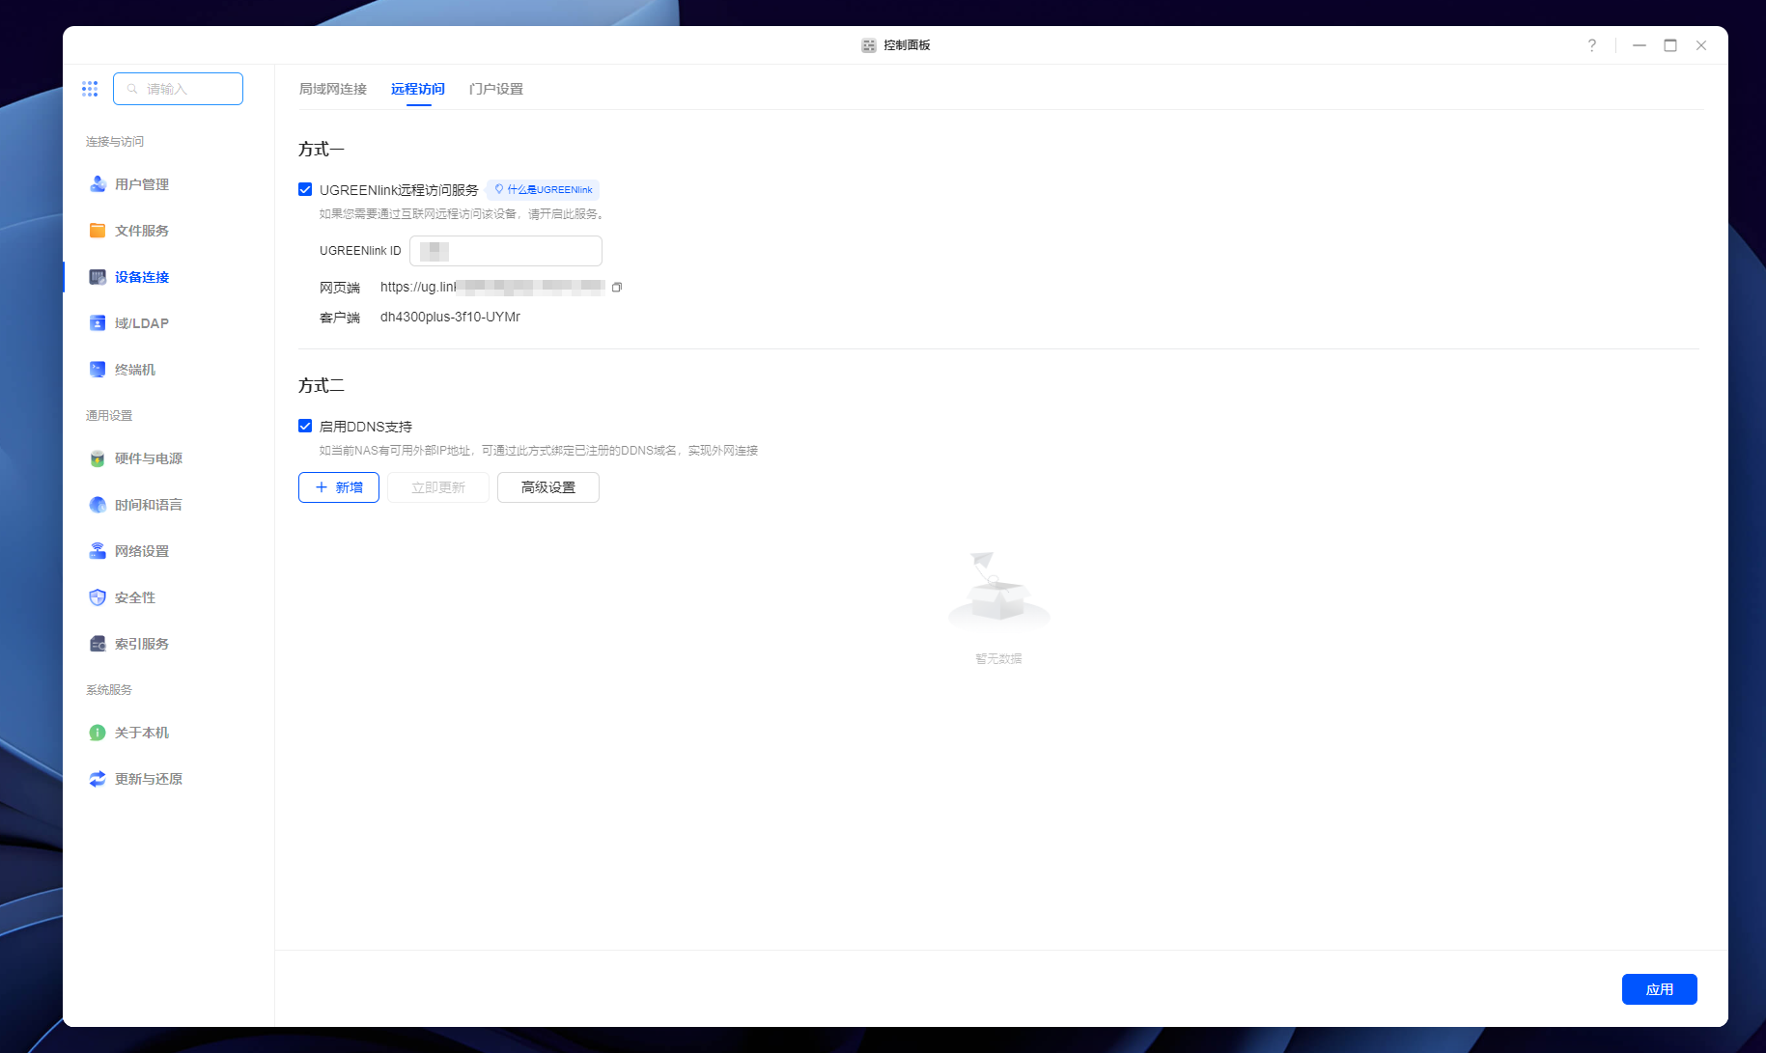Open 网络设置 sidebar label
Image resolution: width=1766 pixels, height=1053 pixels.
(142, 551)
